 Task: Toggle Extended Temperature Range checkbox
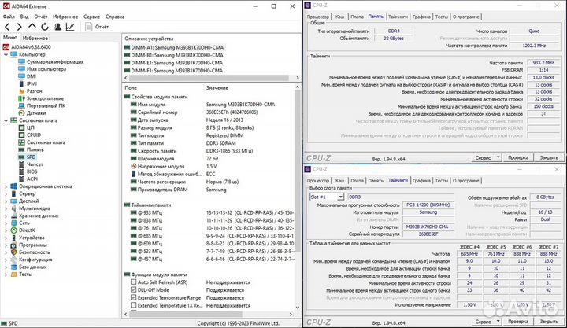pos(133,297)
